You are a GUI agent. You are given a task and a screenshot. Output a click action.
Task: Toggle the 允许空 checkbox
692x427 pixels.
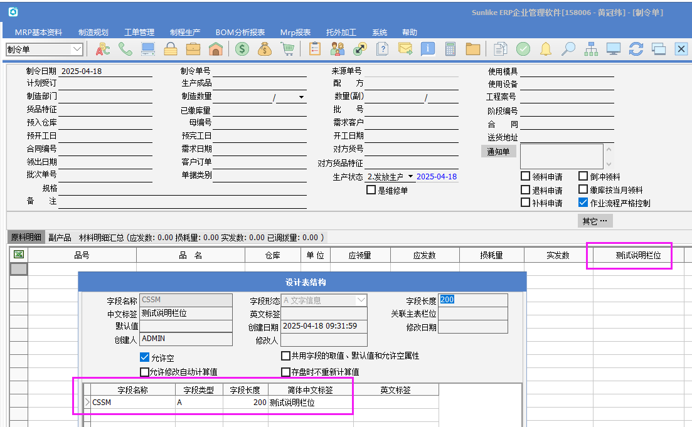pyautogui.click(x=145, y=357)
